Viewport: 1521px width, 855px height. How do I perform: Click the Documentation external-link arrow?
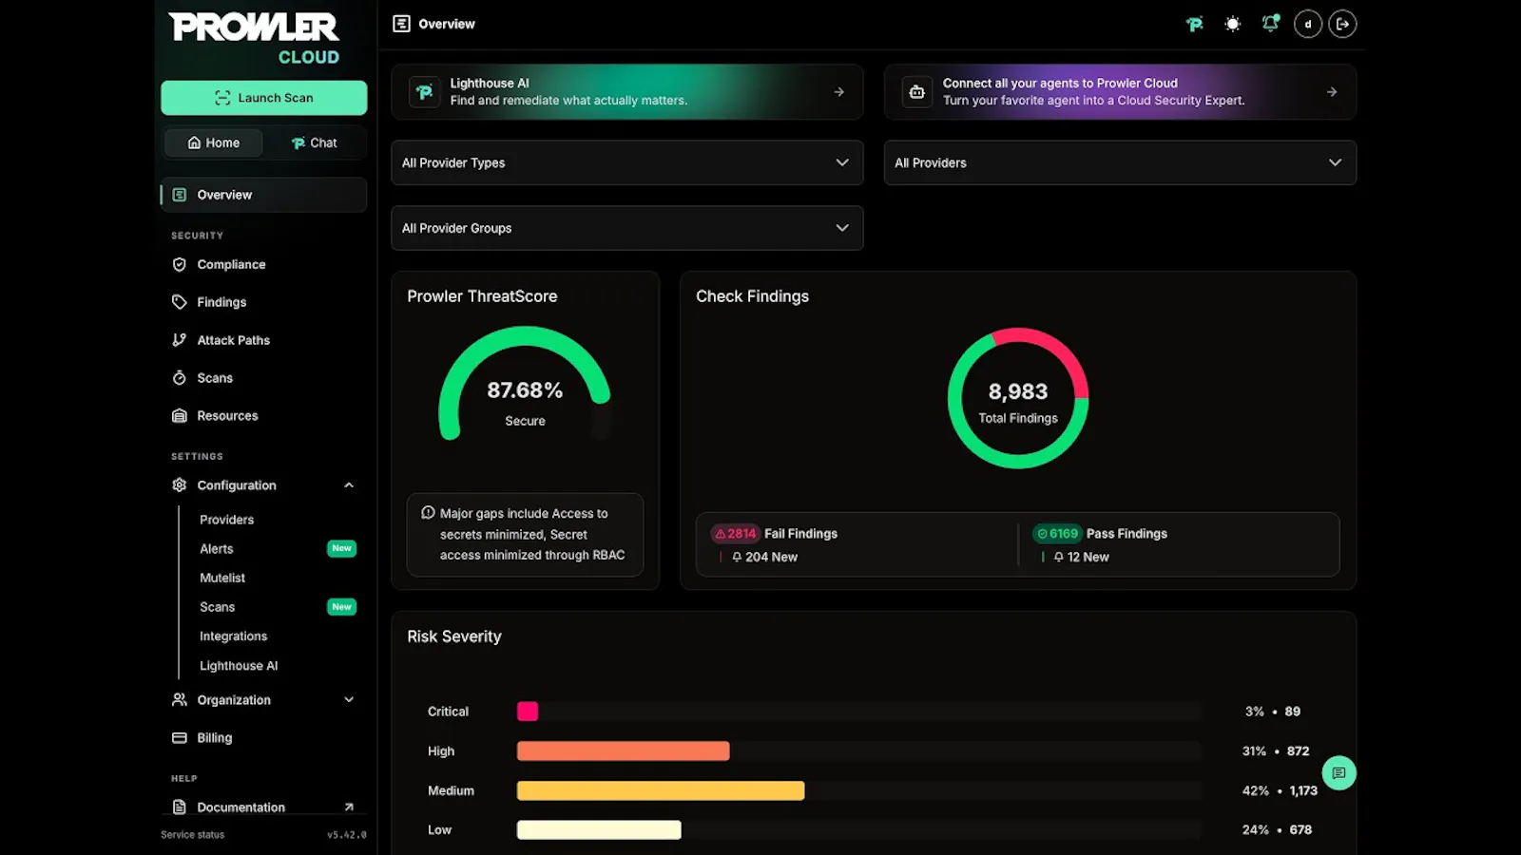point(349,807)
